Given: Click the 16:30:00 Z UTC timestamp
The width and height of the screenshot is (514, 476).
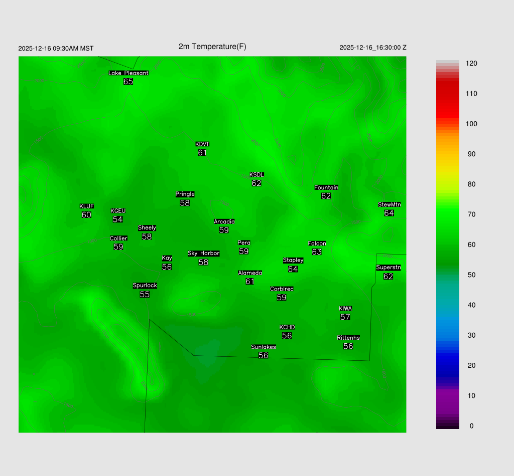Looking at the screenshot, I should coord(373,48).
